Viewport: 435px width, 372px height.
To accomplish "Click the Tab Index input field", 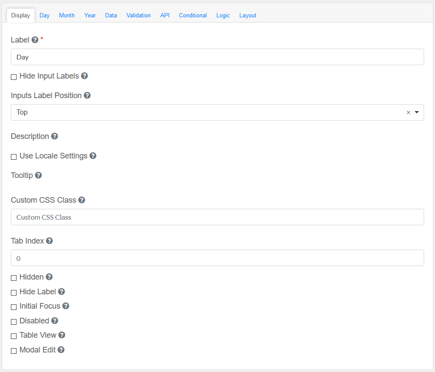I will tap(217, 258).
